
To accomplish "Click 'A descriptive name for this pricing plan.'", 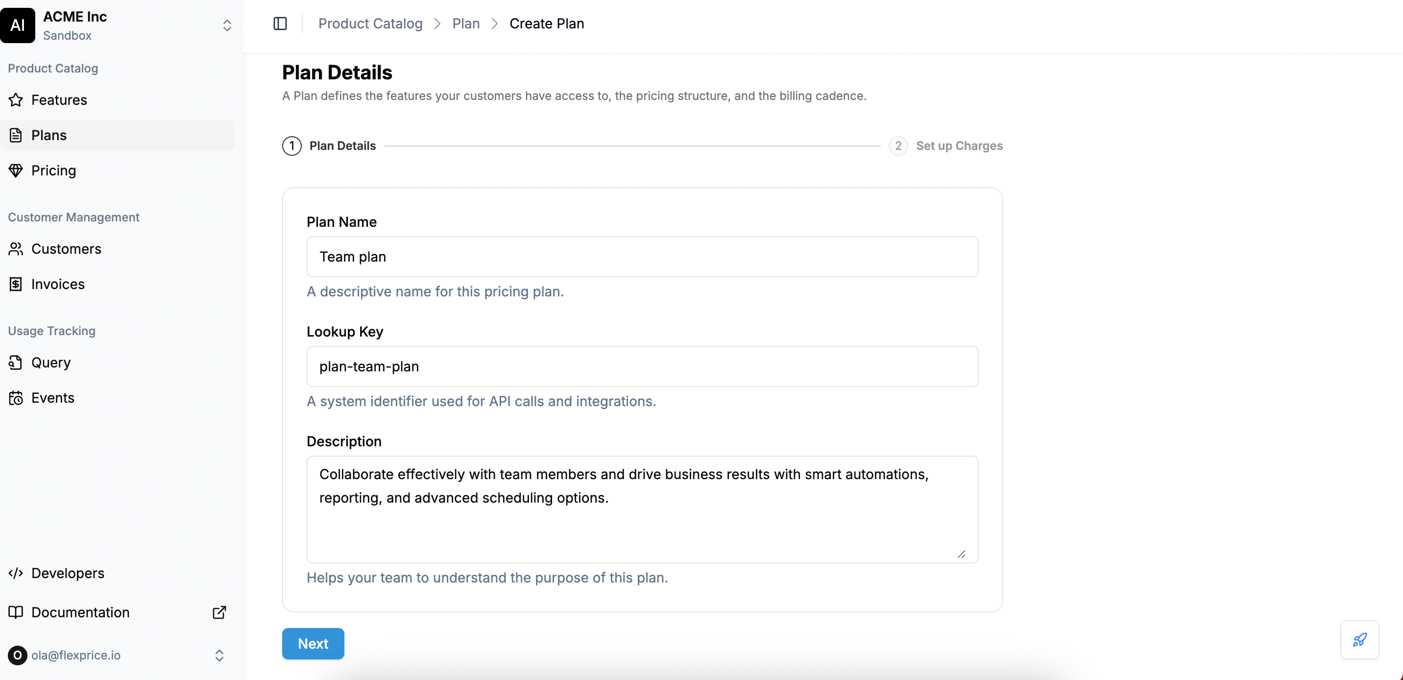I will pos(435,291).
